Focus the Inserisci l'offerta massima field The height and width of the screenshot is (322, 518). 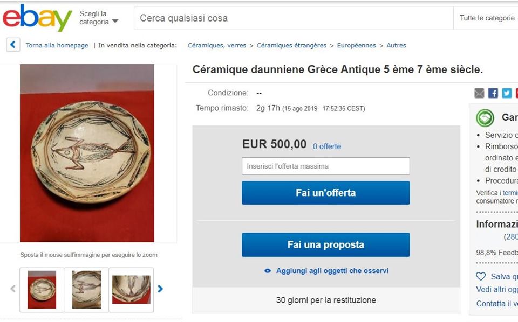point(326,166)
